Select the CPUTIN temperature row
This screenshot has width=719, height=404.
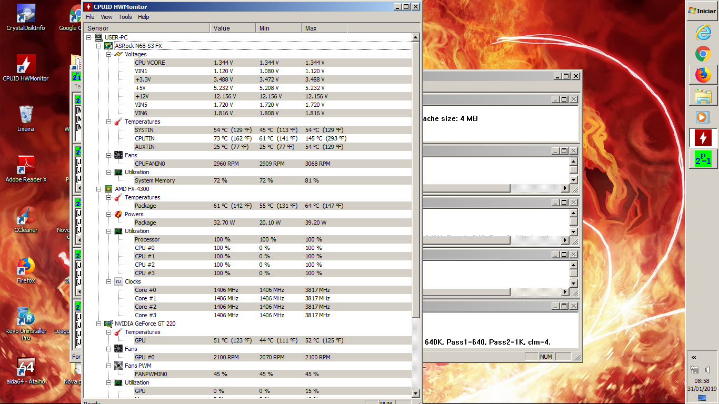coord(272,138)
